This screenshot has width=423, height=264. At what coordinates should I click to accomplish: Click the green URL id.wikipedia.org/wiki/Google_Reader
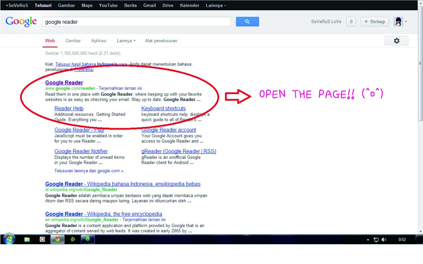81,190
